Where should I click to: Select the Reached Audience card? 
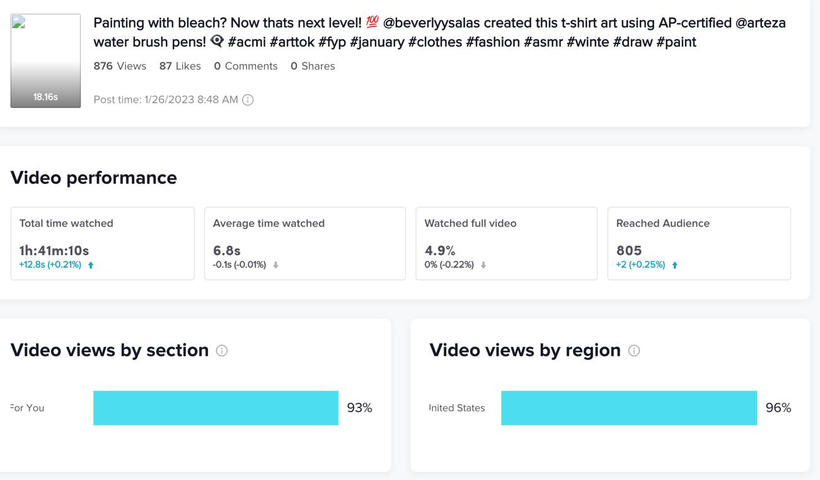[x=698, y=243]
